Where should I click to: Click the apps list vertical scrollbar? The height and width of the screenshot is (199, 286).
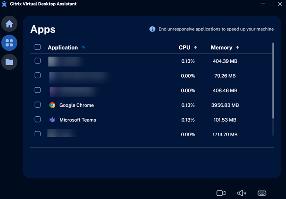tap(273, 80)
